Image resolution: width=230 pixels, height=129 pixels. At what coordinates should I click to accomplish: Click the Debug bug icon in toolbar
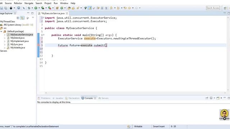[x=29, y=8]
